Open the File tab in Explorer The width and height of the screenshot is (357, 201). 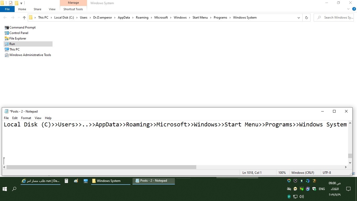[x=7, y=9]
